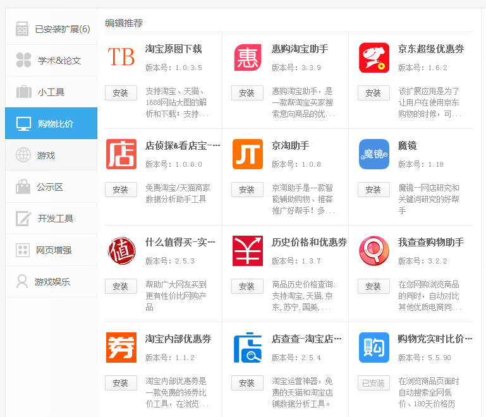486x417 pixels.
Task: Open the 京东超级优惠券 title link
Action: [431, 49]
